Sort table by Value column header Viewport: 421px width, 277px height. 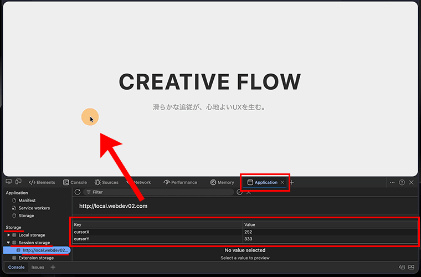330,225
